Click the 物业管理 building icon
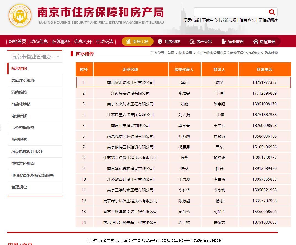 pos(224,41)
